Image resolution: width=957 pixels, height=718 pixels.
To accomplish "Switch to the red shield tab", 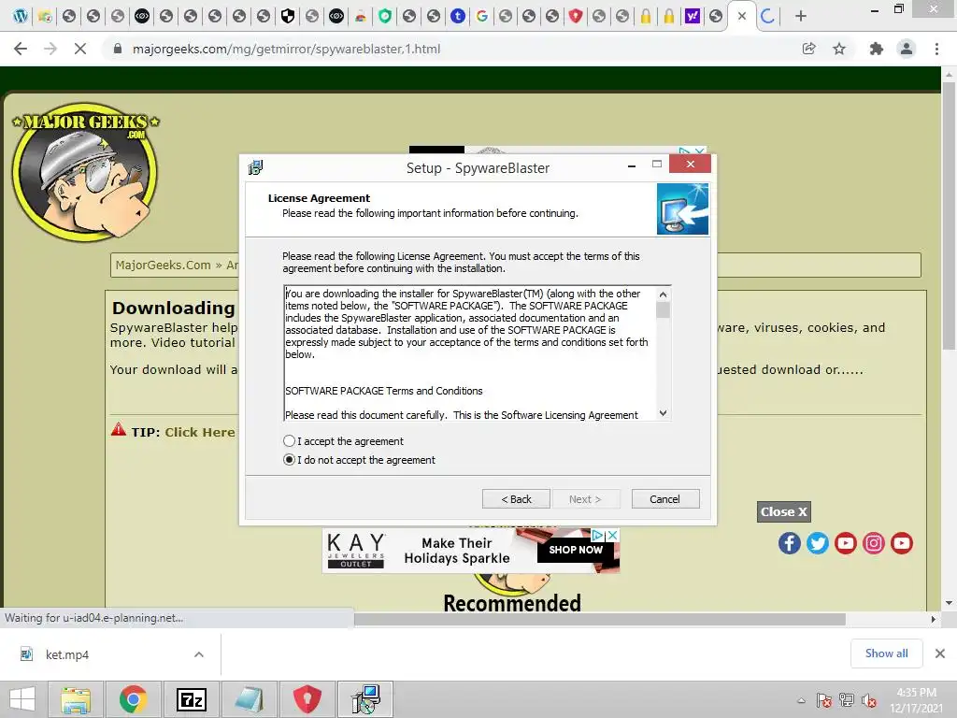I will (575, 17).
